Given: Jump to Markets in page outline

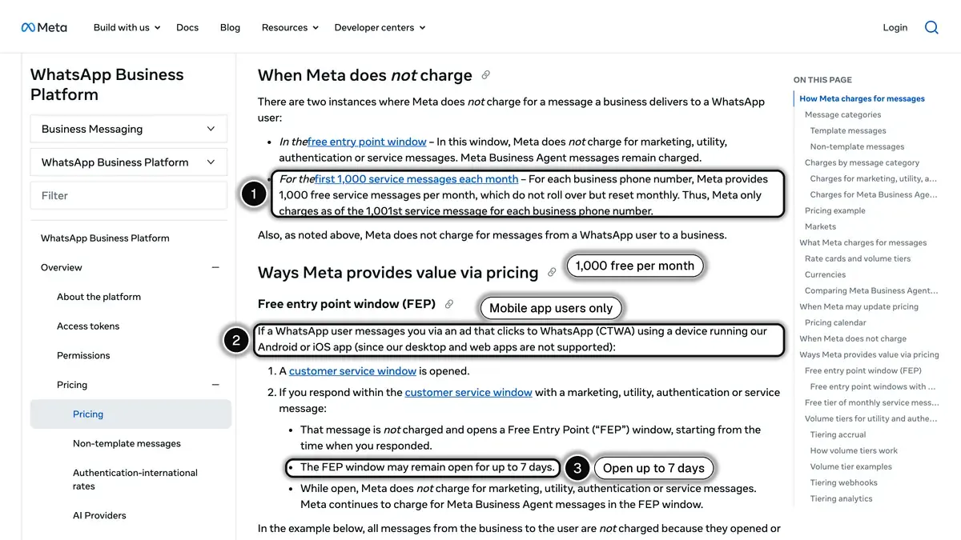Looking at the screenshot, I should click(820, 226).
